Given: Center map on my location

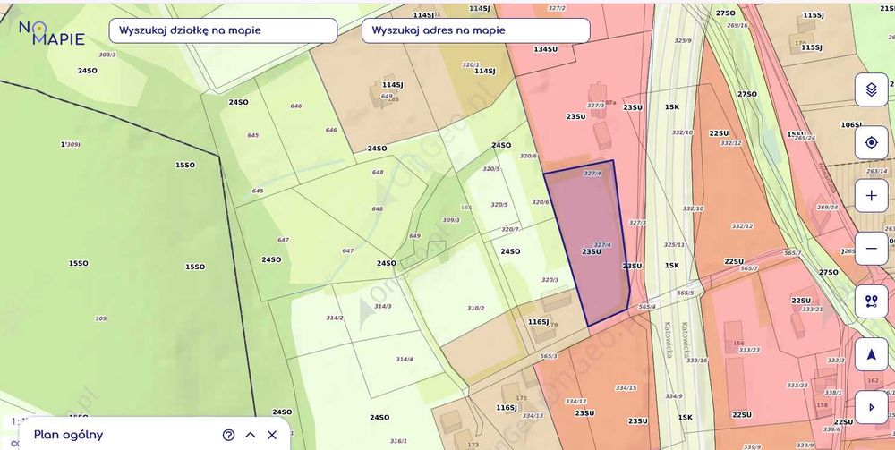Looking at the screenshot, I should (871, 142).
